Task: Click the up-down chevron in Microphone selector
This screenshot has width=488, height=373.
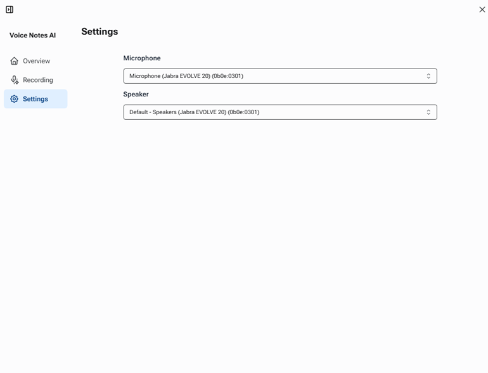Action: point(428,76)
